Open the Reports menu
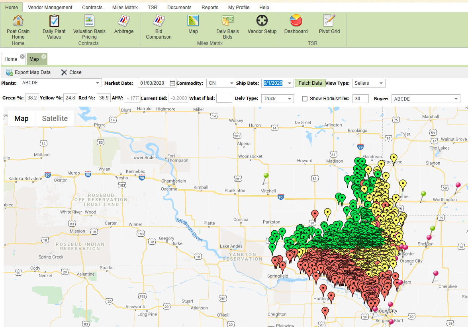Screen dimensions: 468x327 pyautogui.click(x=210, y=8)
